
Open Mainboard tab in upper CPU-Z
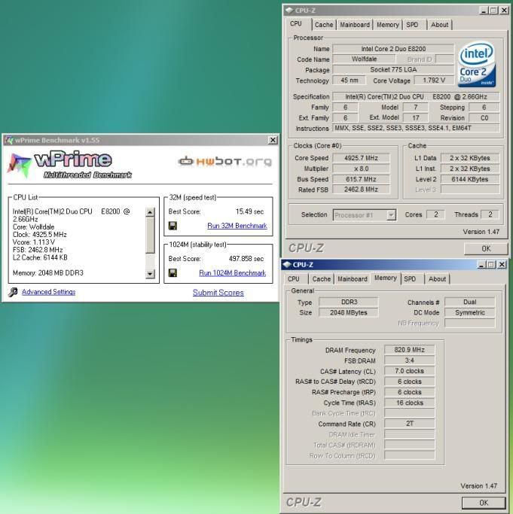[x=355, y=25]
